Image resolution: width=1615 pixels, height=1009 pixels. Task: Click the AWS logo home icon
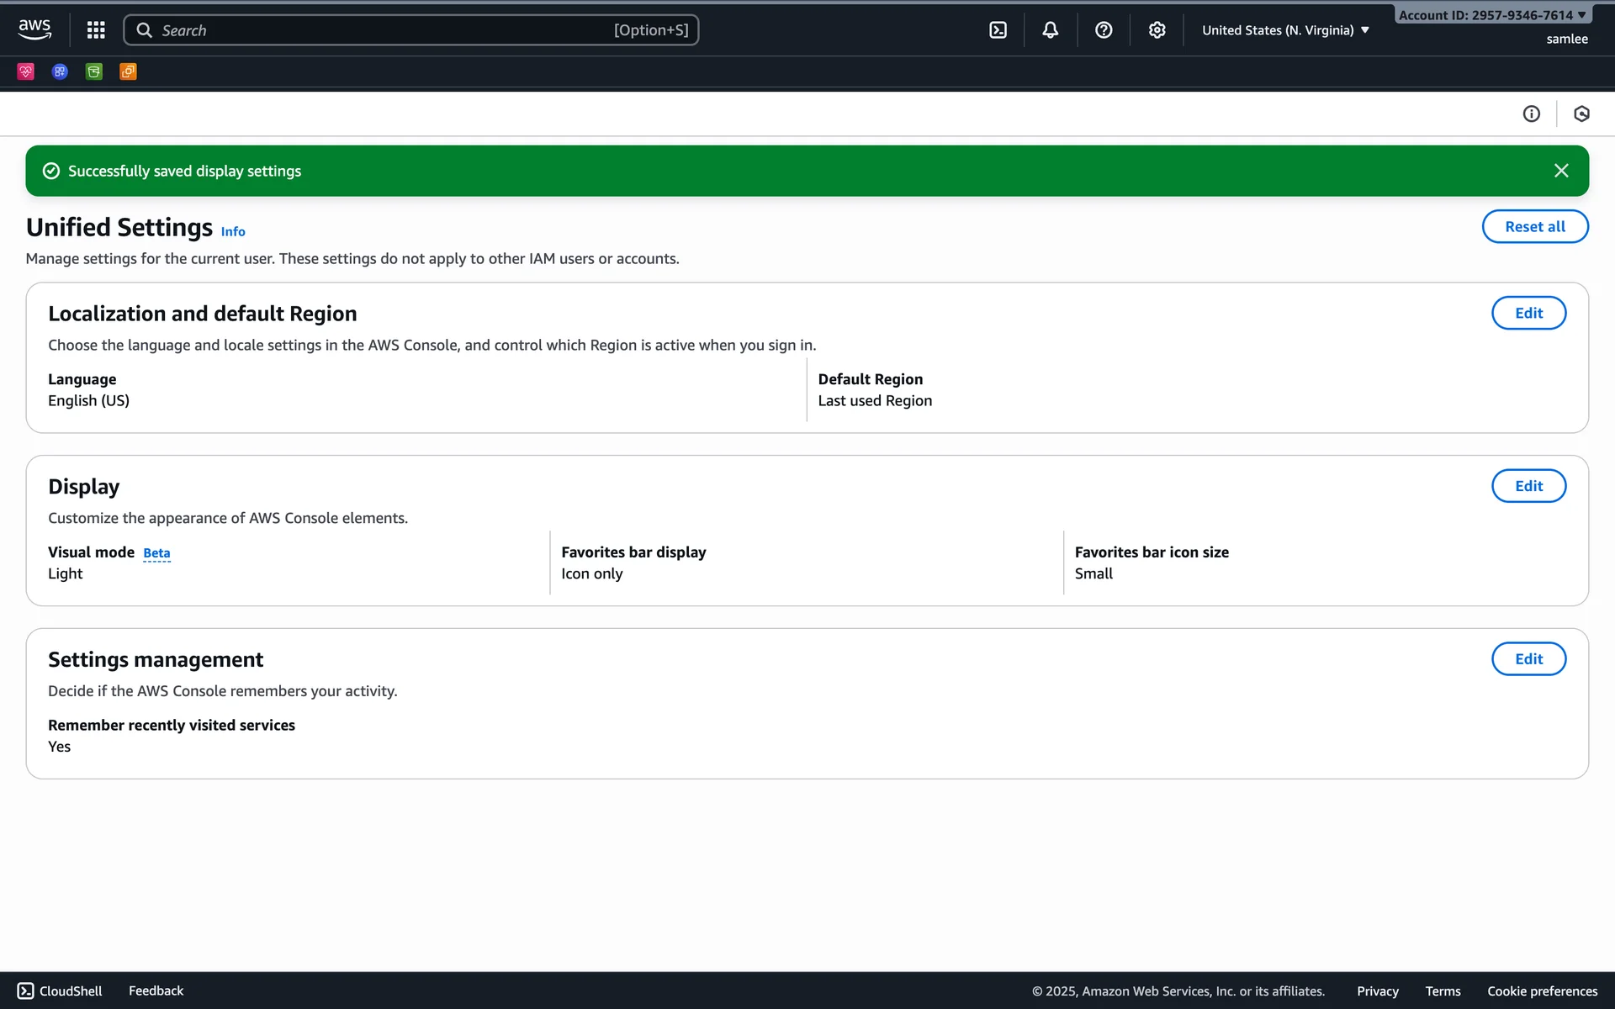click(34, 29)
